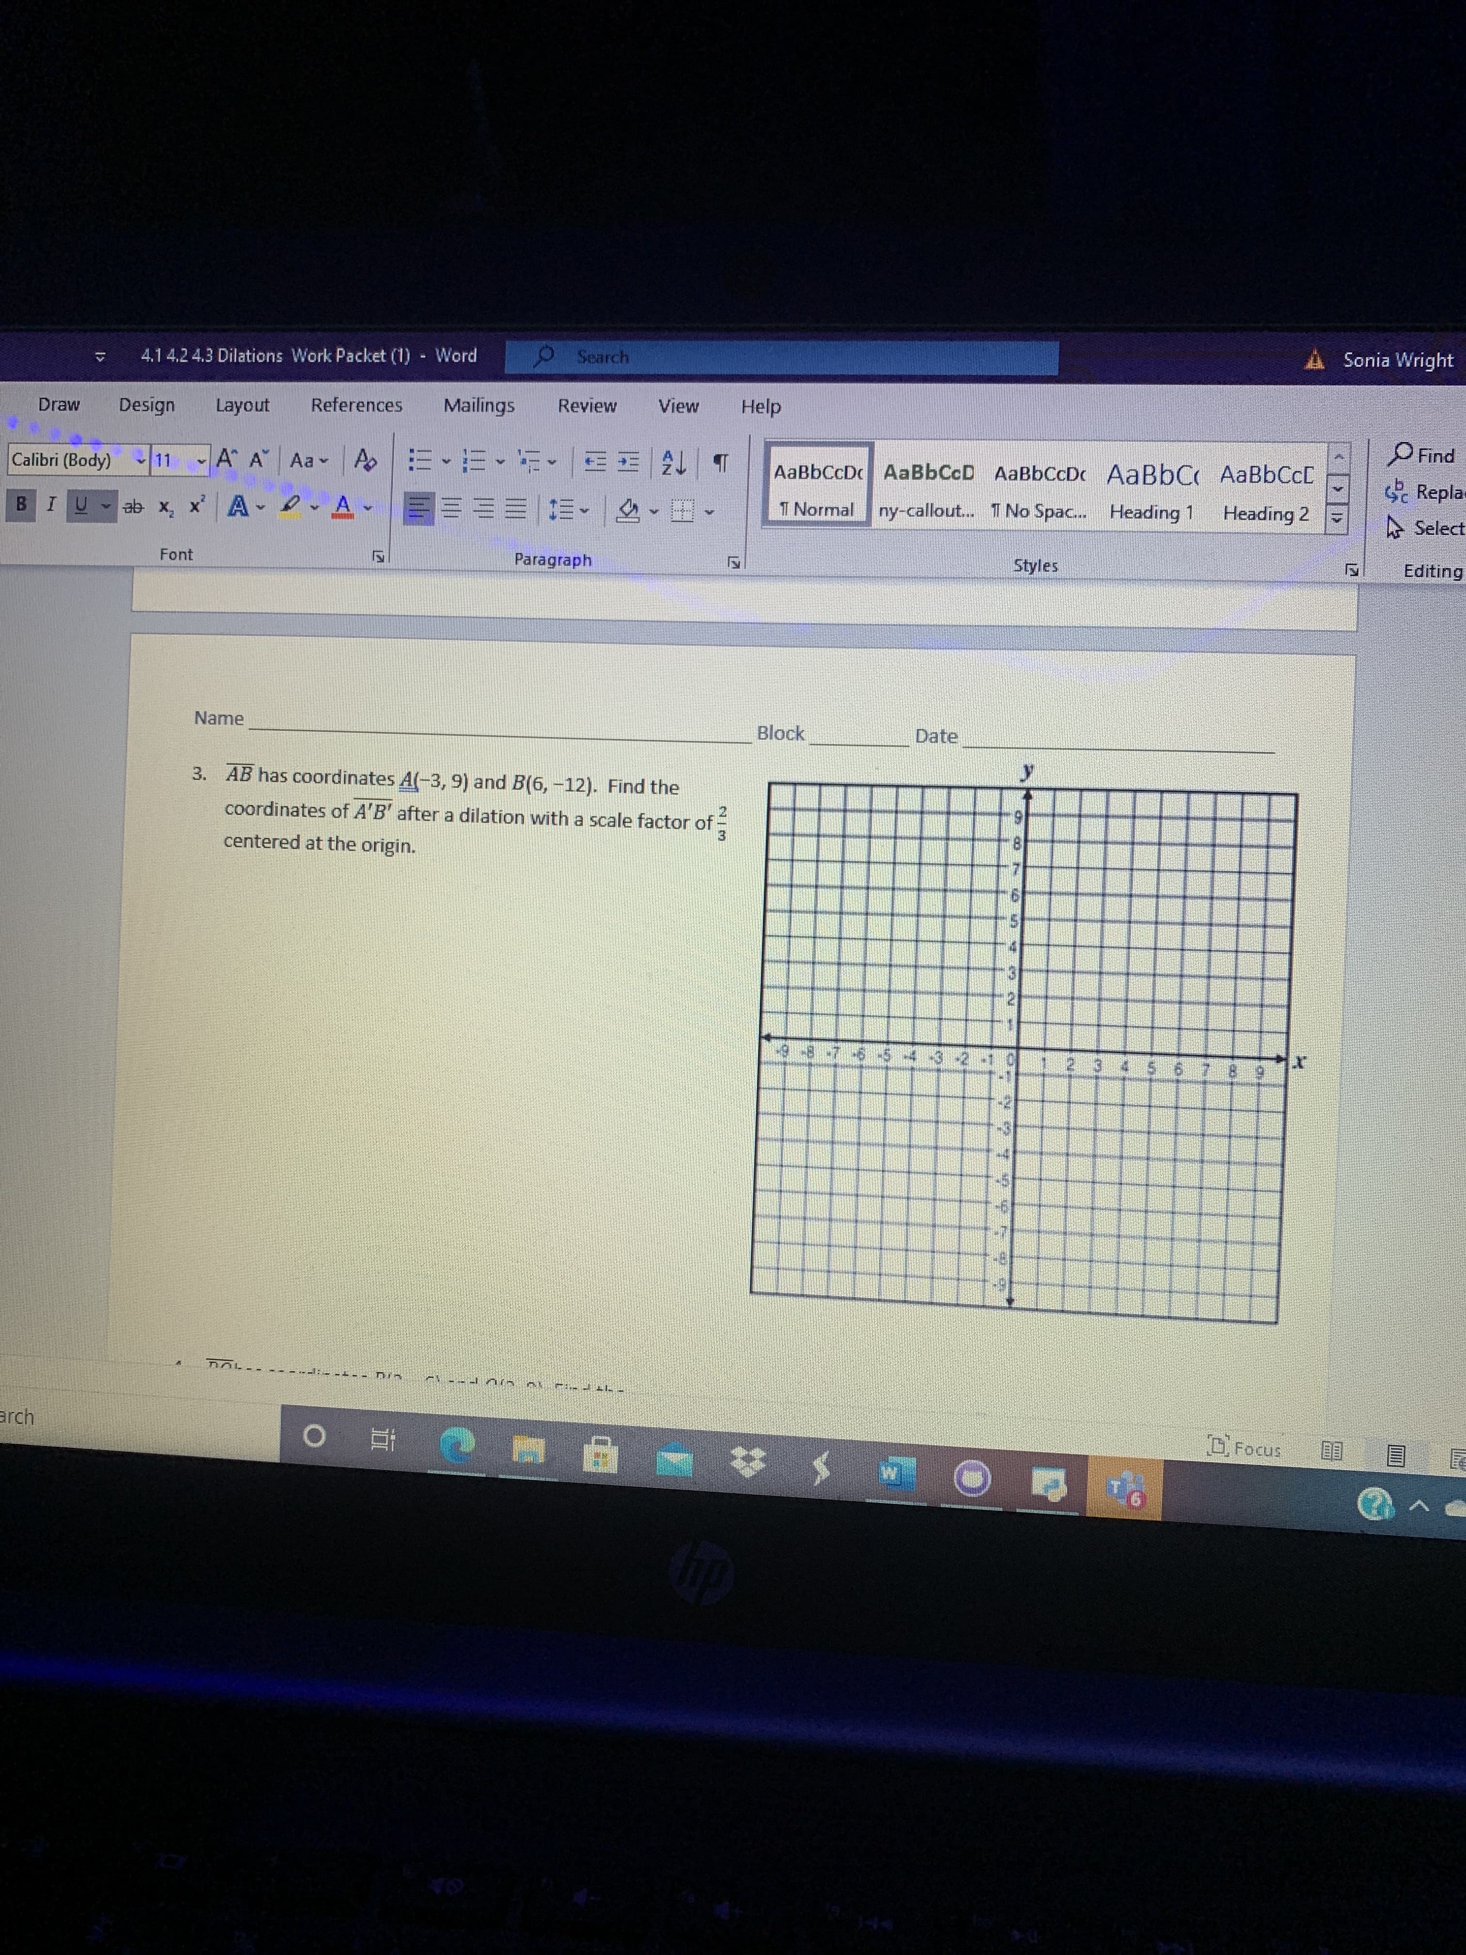Viewport: 1466px width, 1955px height.
Task: Open Change Case dropdown
Action: [308, 461]
